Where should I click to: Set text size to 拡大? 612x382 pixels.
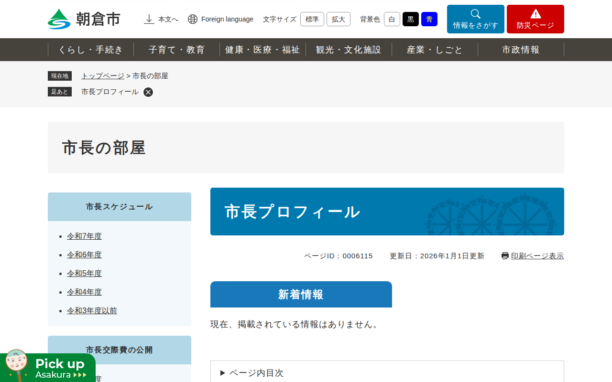[x=338, y=19]
